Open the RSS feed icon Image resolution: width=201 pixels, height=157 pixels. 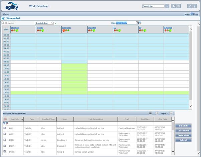pyautogui.click(x=173, y=6)
